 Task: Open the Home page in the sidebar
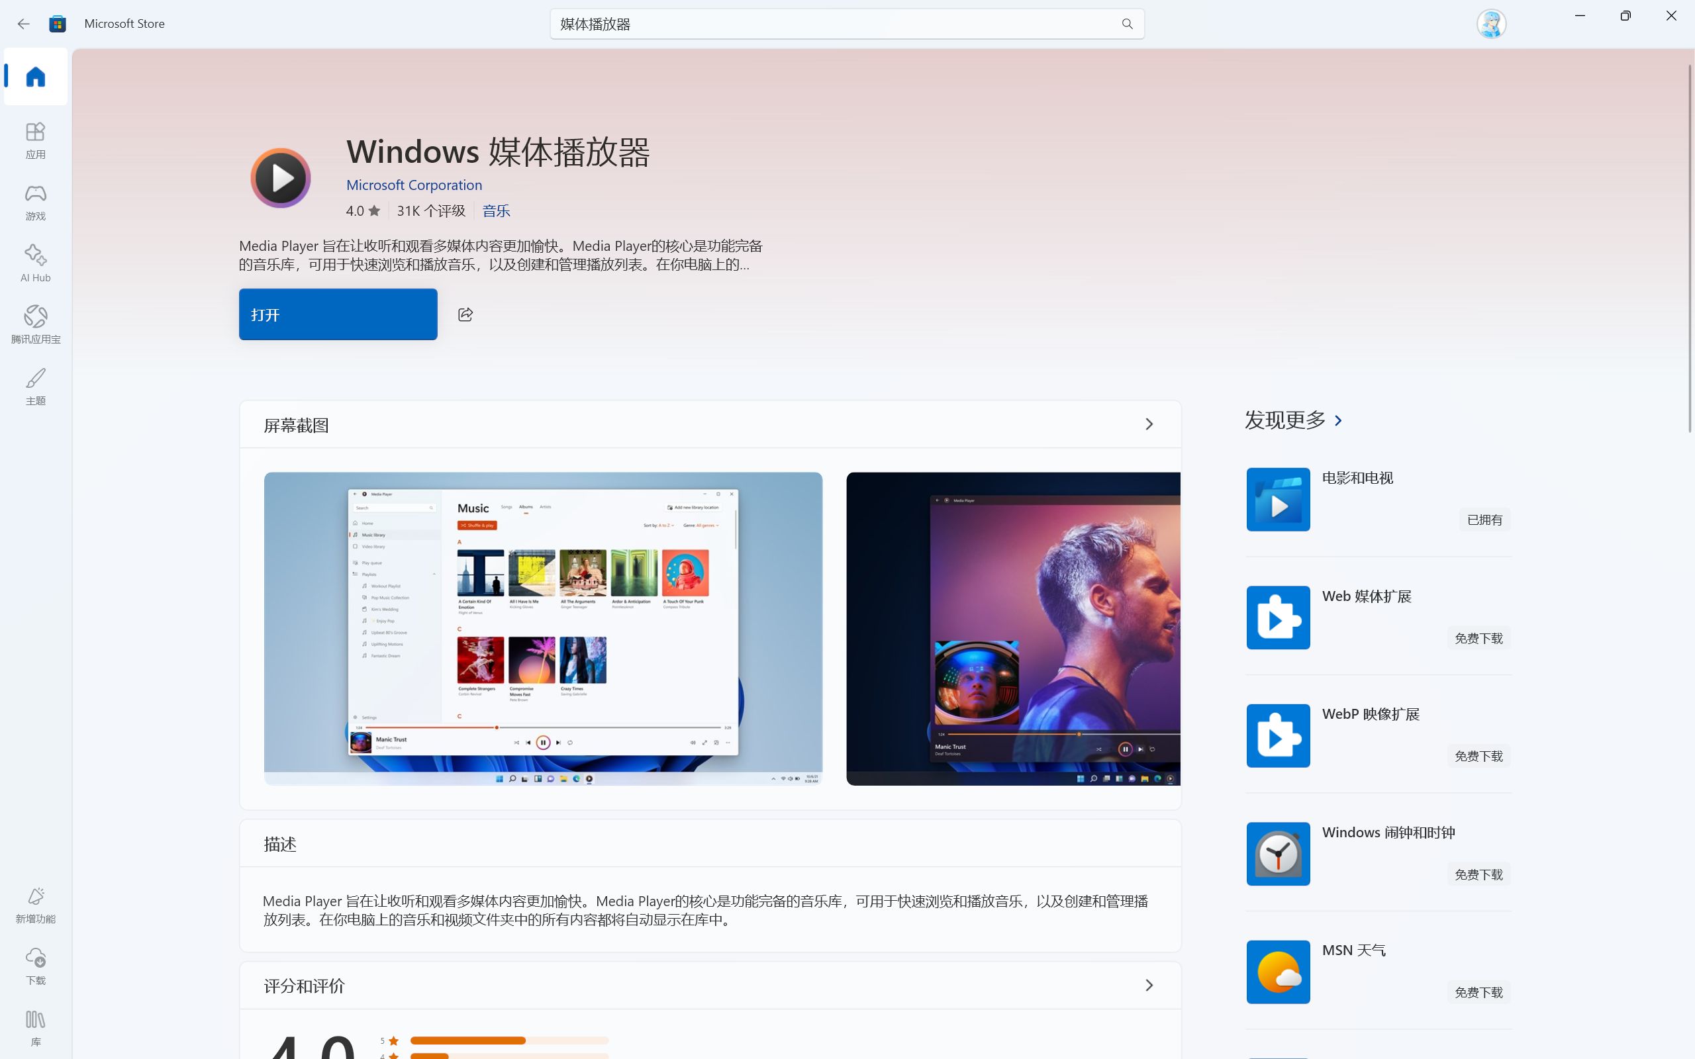pos(36,76)
